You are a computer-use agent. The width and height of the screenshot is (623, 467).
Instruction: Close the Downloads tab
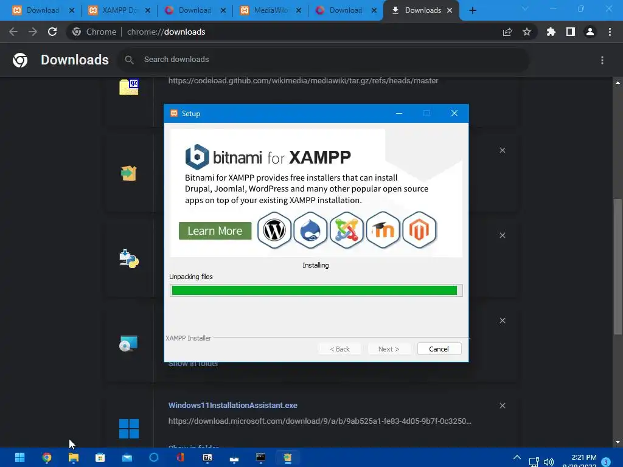[450, 10]
